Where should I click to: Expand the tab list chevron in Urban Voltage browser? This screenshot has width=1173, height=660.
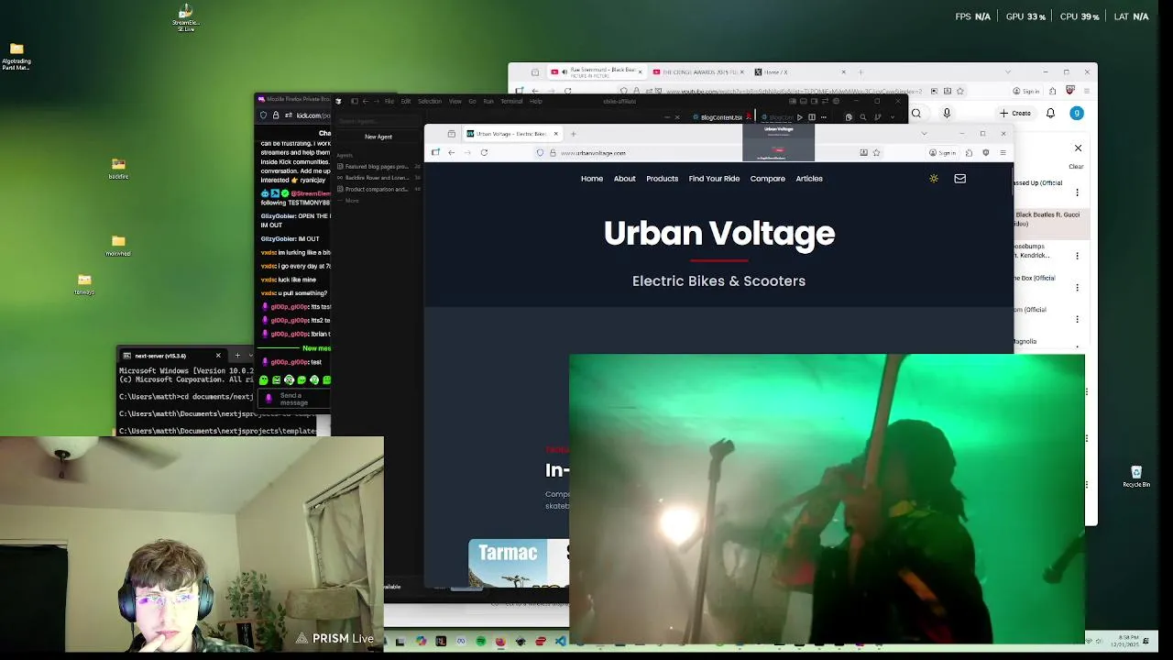[924, 134]
